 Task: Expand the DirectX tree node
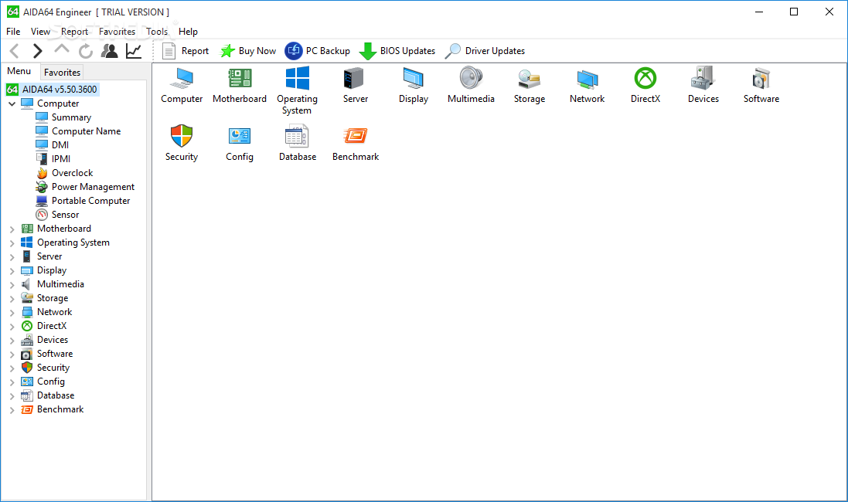[x=12, y=327]
